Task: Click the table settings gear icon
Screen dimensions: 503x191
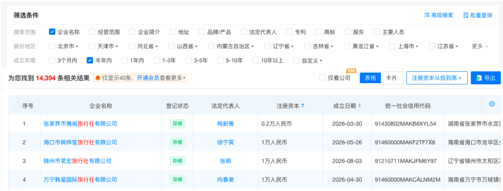Action: point(492,104)
